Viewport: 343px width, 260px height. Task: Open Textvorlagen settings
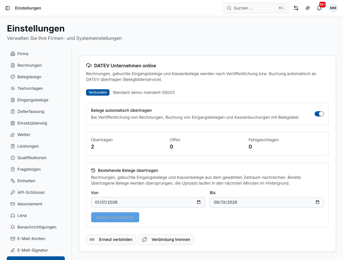[x=36, y=88]
